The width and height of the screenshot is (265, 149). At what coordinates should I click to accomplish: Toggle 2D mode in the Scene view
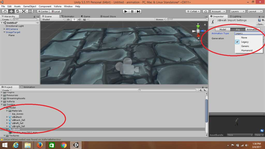point(68,19)
